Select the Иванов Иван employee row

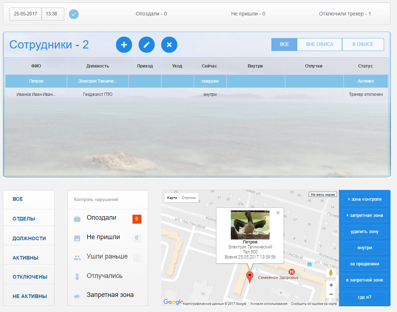point(36,94)
